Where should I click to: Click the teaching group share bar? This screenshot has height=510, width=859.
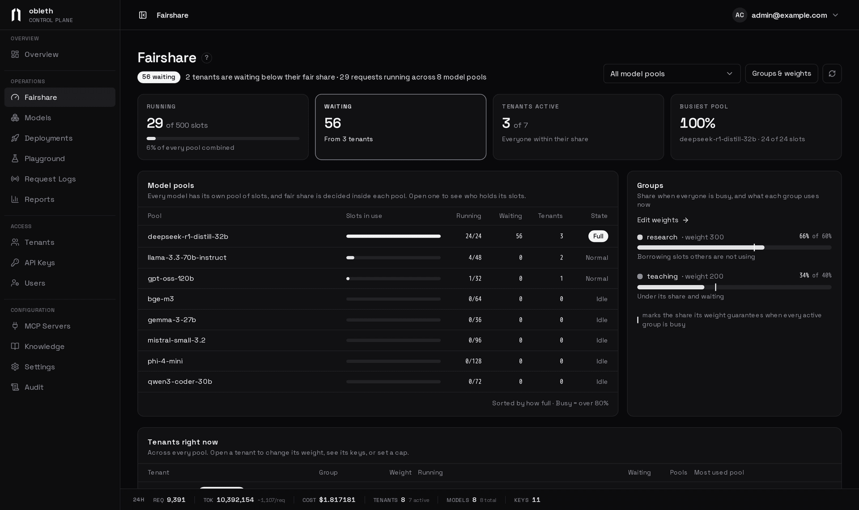734,287
